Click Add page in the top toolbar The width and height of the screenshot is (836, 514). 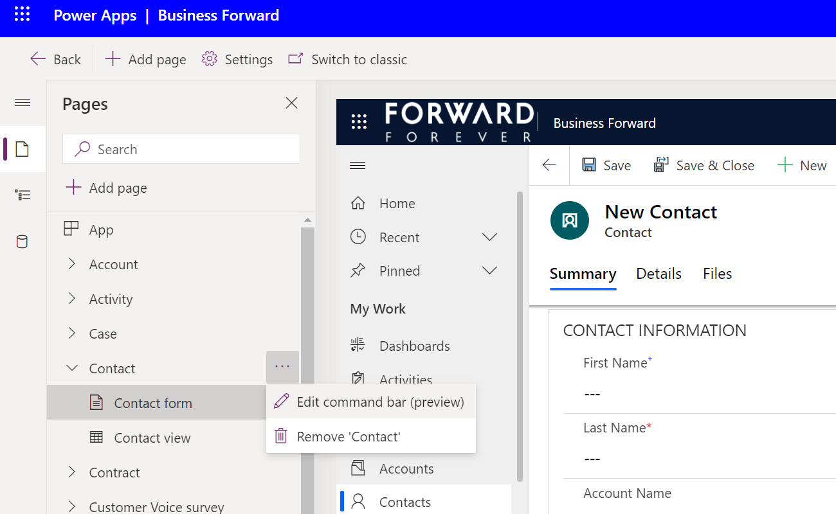click(145, 59)
